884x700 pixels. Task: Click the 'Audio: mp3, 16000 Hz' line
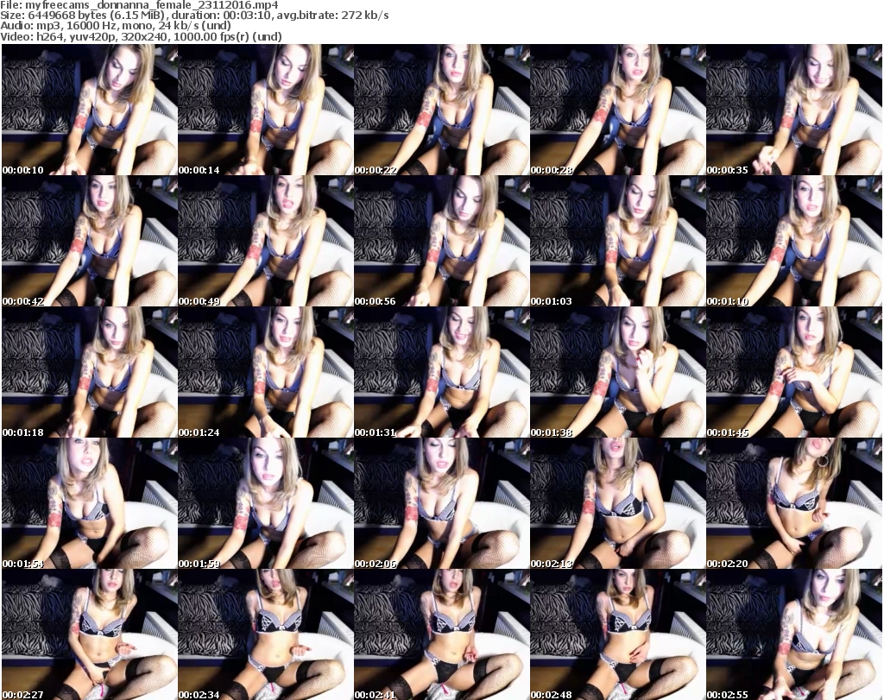[x=117, y=26]
